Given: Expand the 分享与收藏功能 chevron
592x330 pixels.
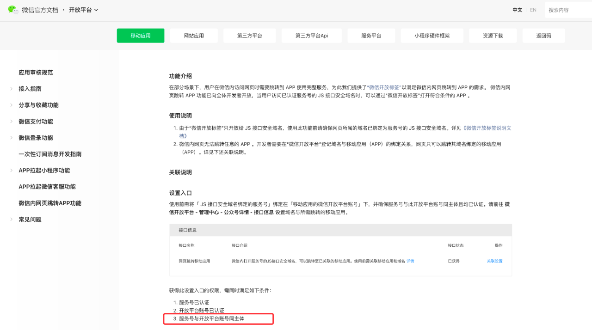Looking at the screenshot, I should coord(11,105).
